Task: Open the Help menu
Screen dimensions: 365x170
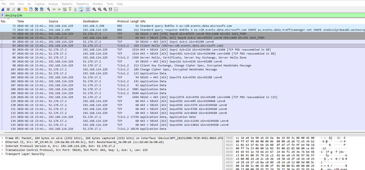Action: [120, 4]
